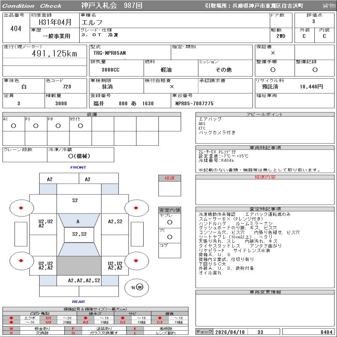
Task: Toggle the PW equipment circle mark
Action: click(x=58, y=126)
